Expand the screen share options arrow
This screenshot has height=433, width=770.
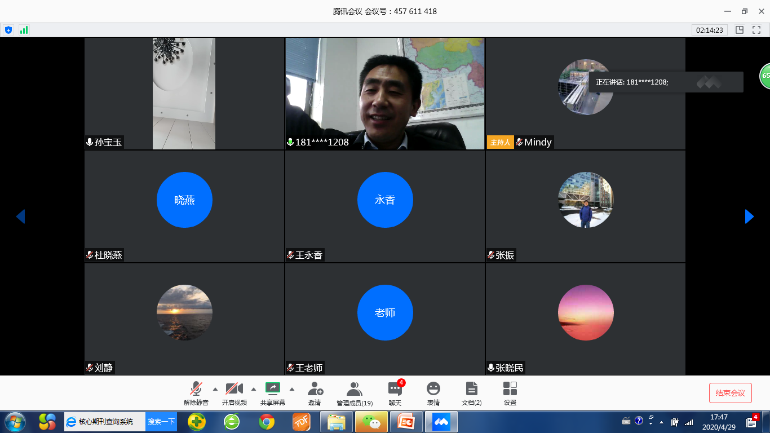coord(291,388)
